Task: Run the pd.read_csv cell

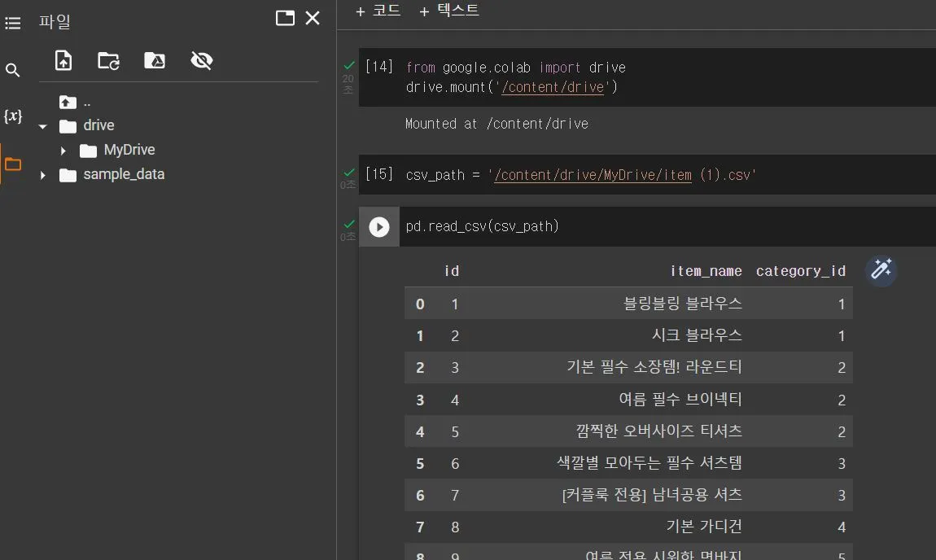Action: pos(379,227)
